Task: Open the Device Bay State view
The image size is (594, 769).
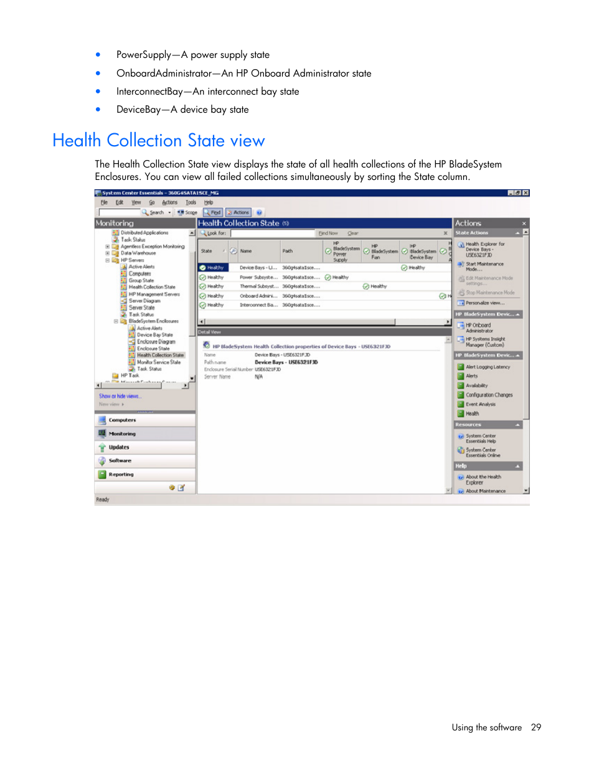Action: click(154, 335)
